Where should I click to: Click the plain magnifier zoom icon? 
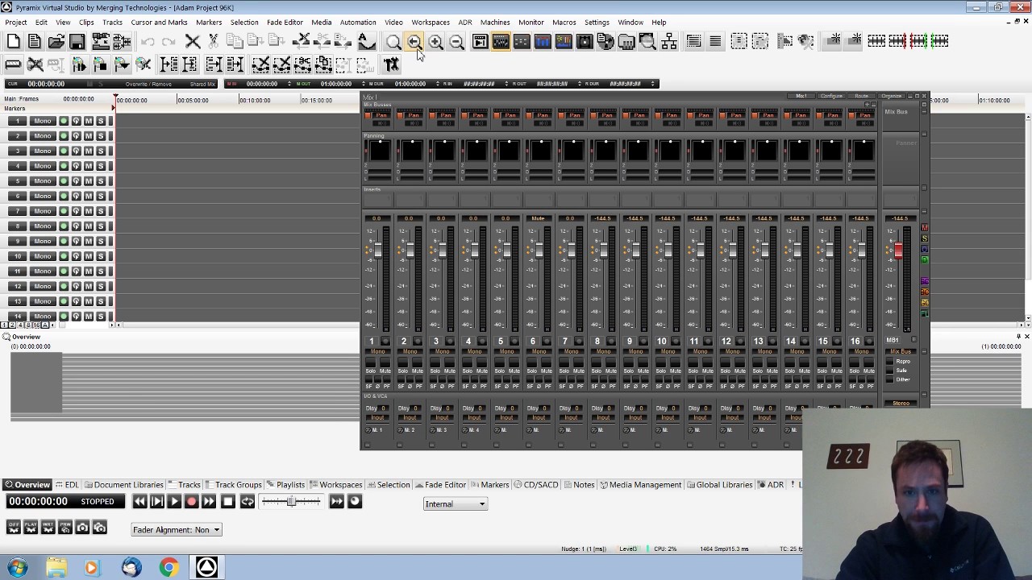[393, 42]
